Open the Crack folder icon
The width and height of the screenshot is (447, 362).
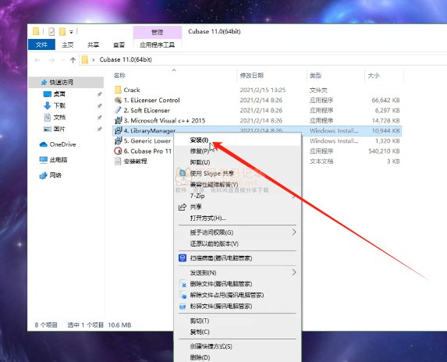click(118, 90)
